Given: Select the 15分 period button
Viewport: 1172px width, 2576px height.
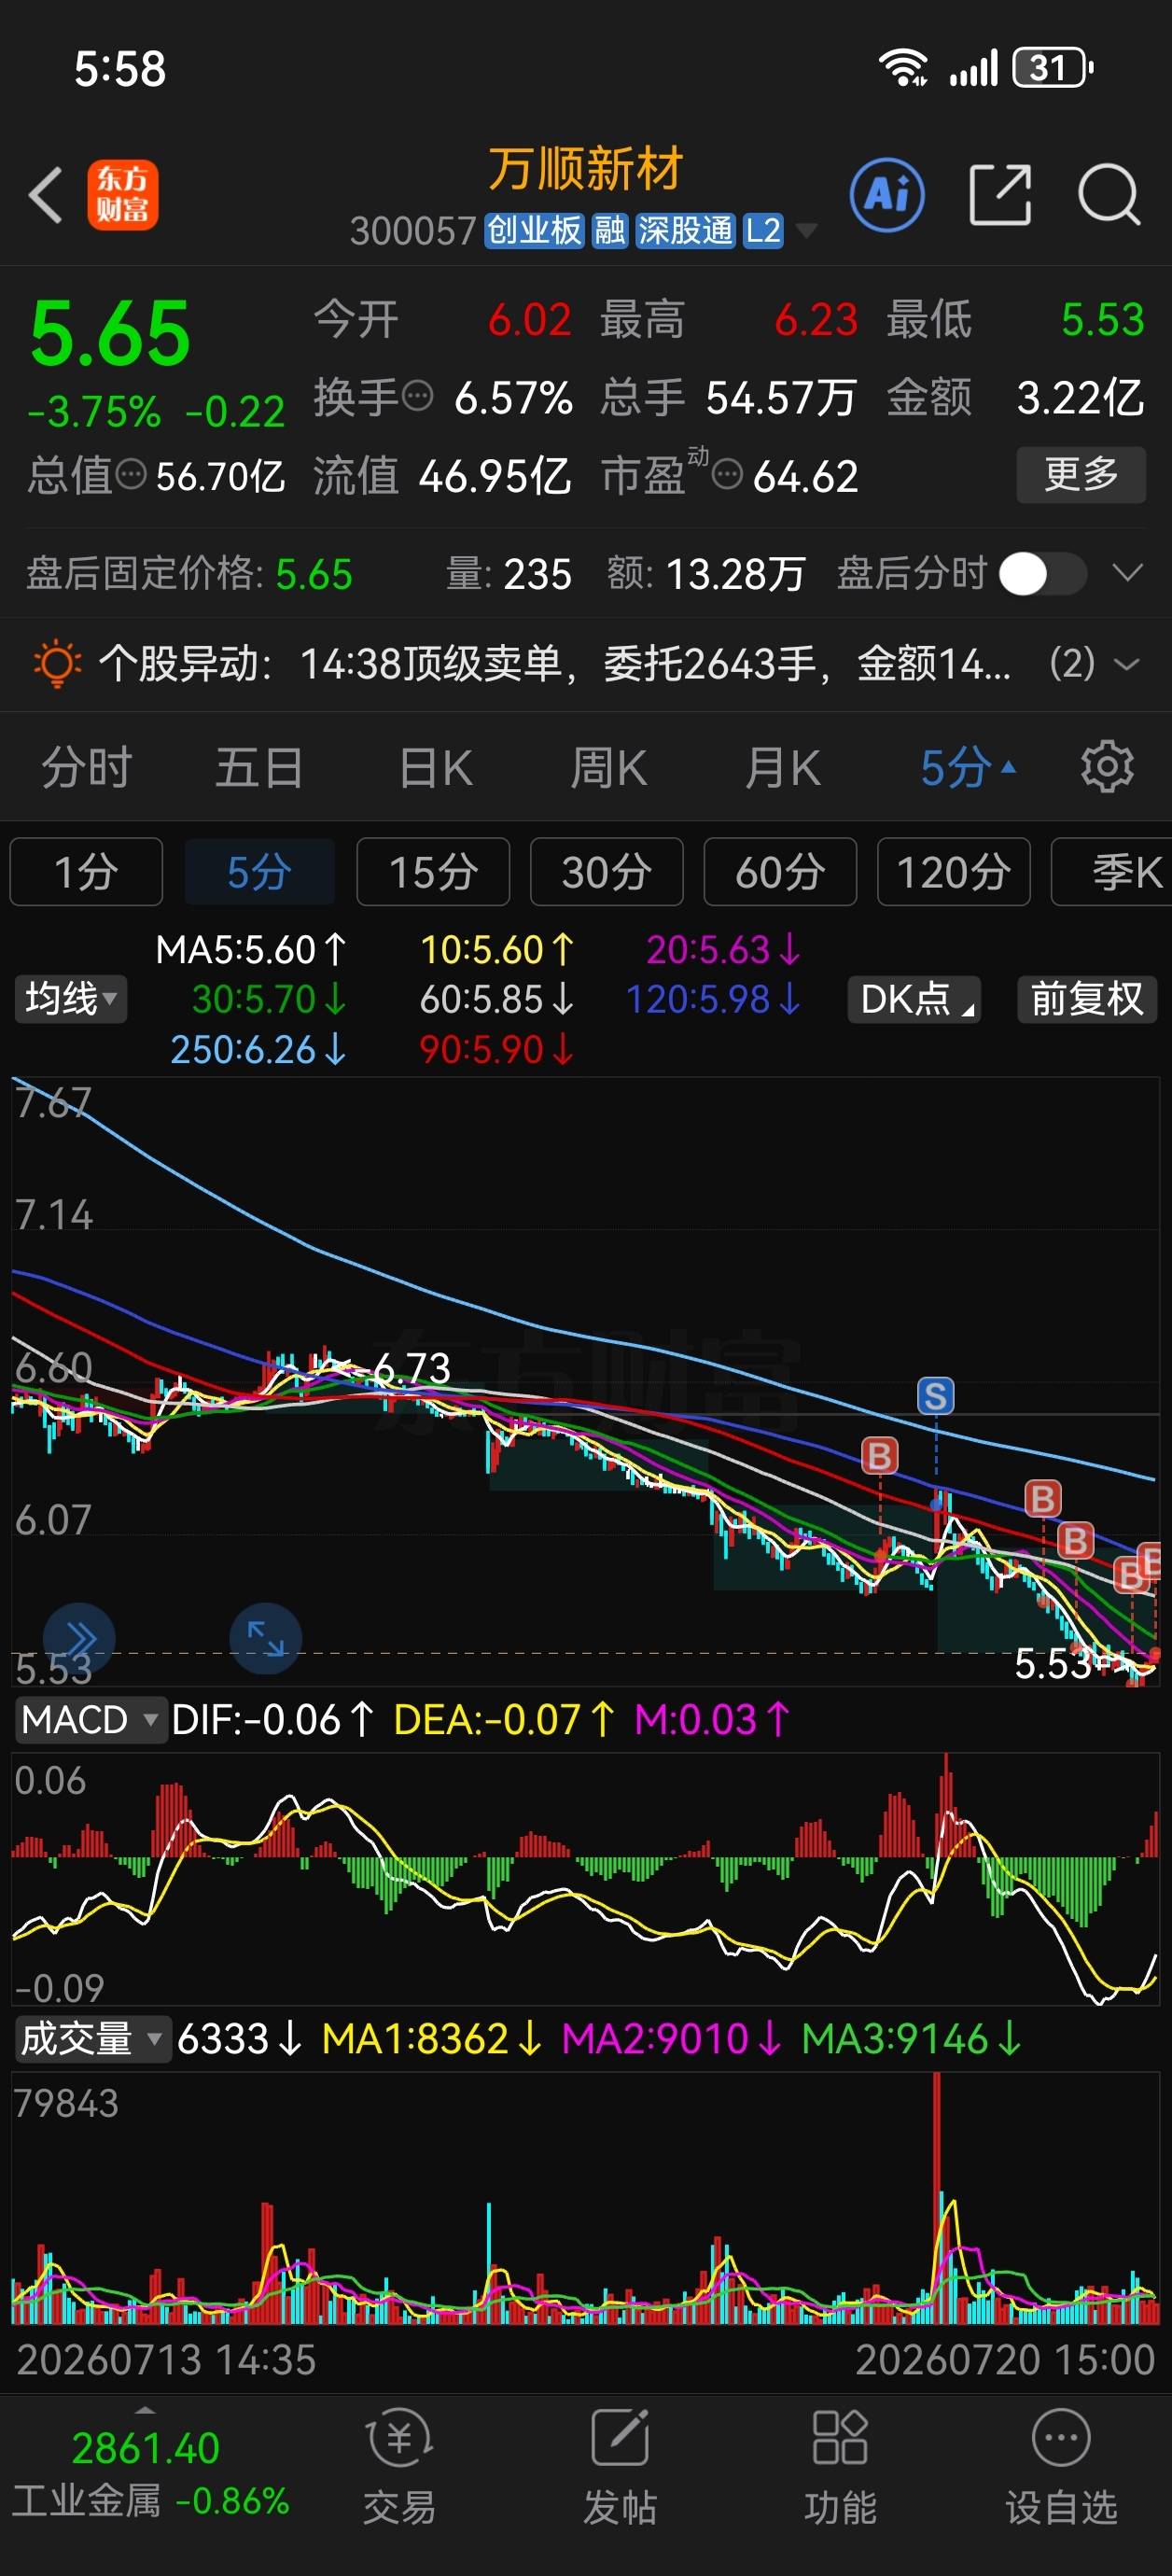Looking at the screenshot, I should (433, 872).
